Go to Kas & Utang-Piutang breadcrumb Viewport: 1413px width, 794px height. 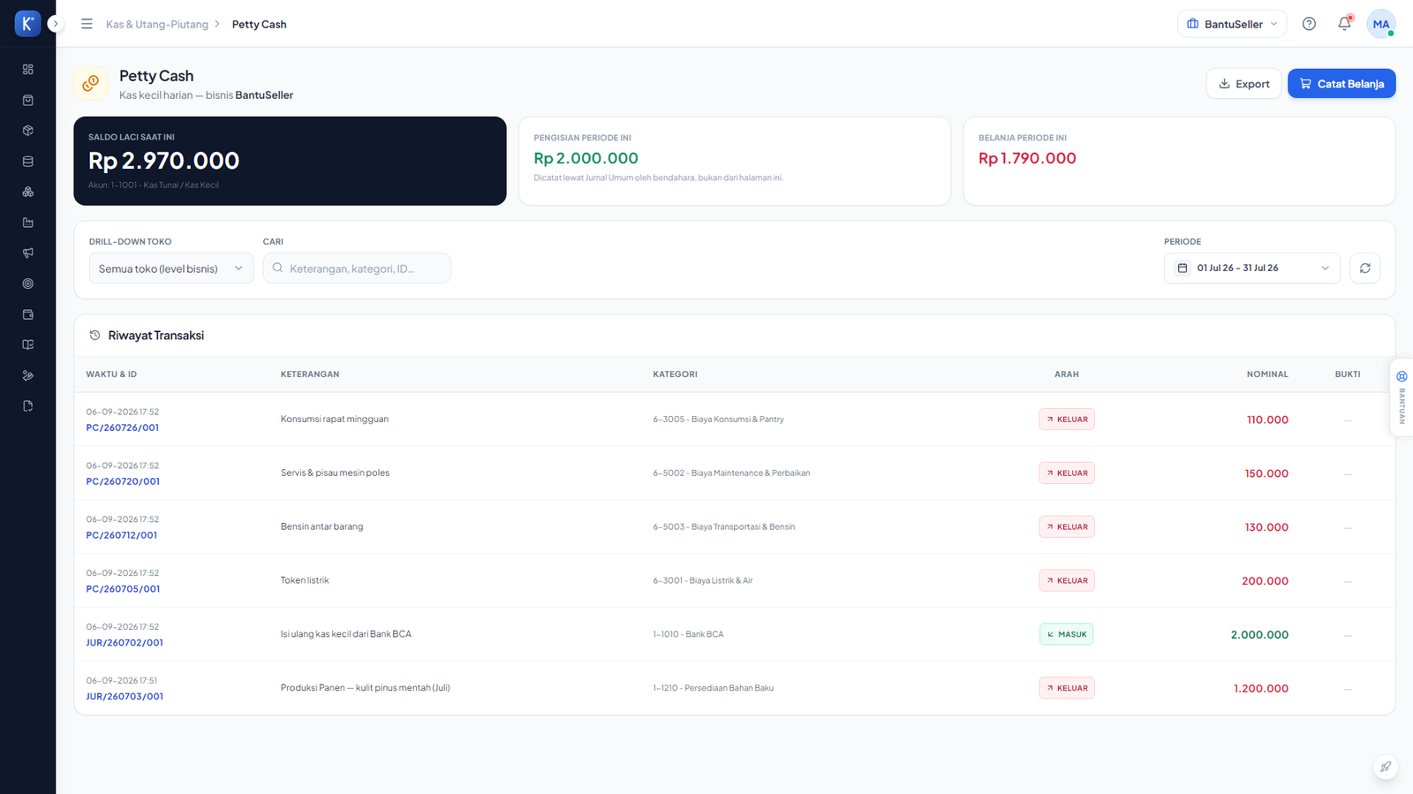coord(157,24)
